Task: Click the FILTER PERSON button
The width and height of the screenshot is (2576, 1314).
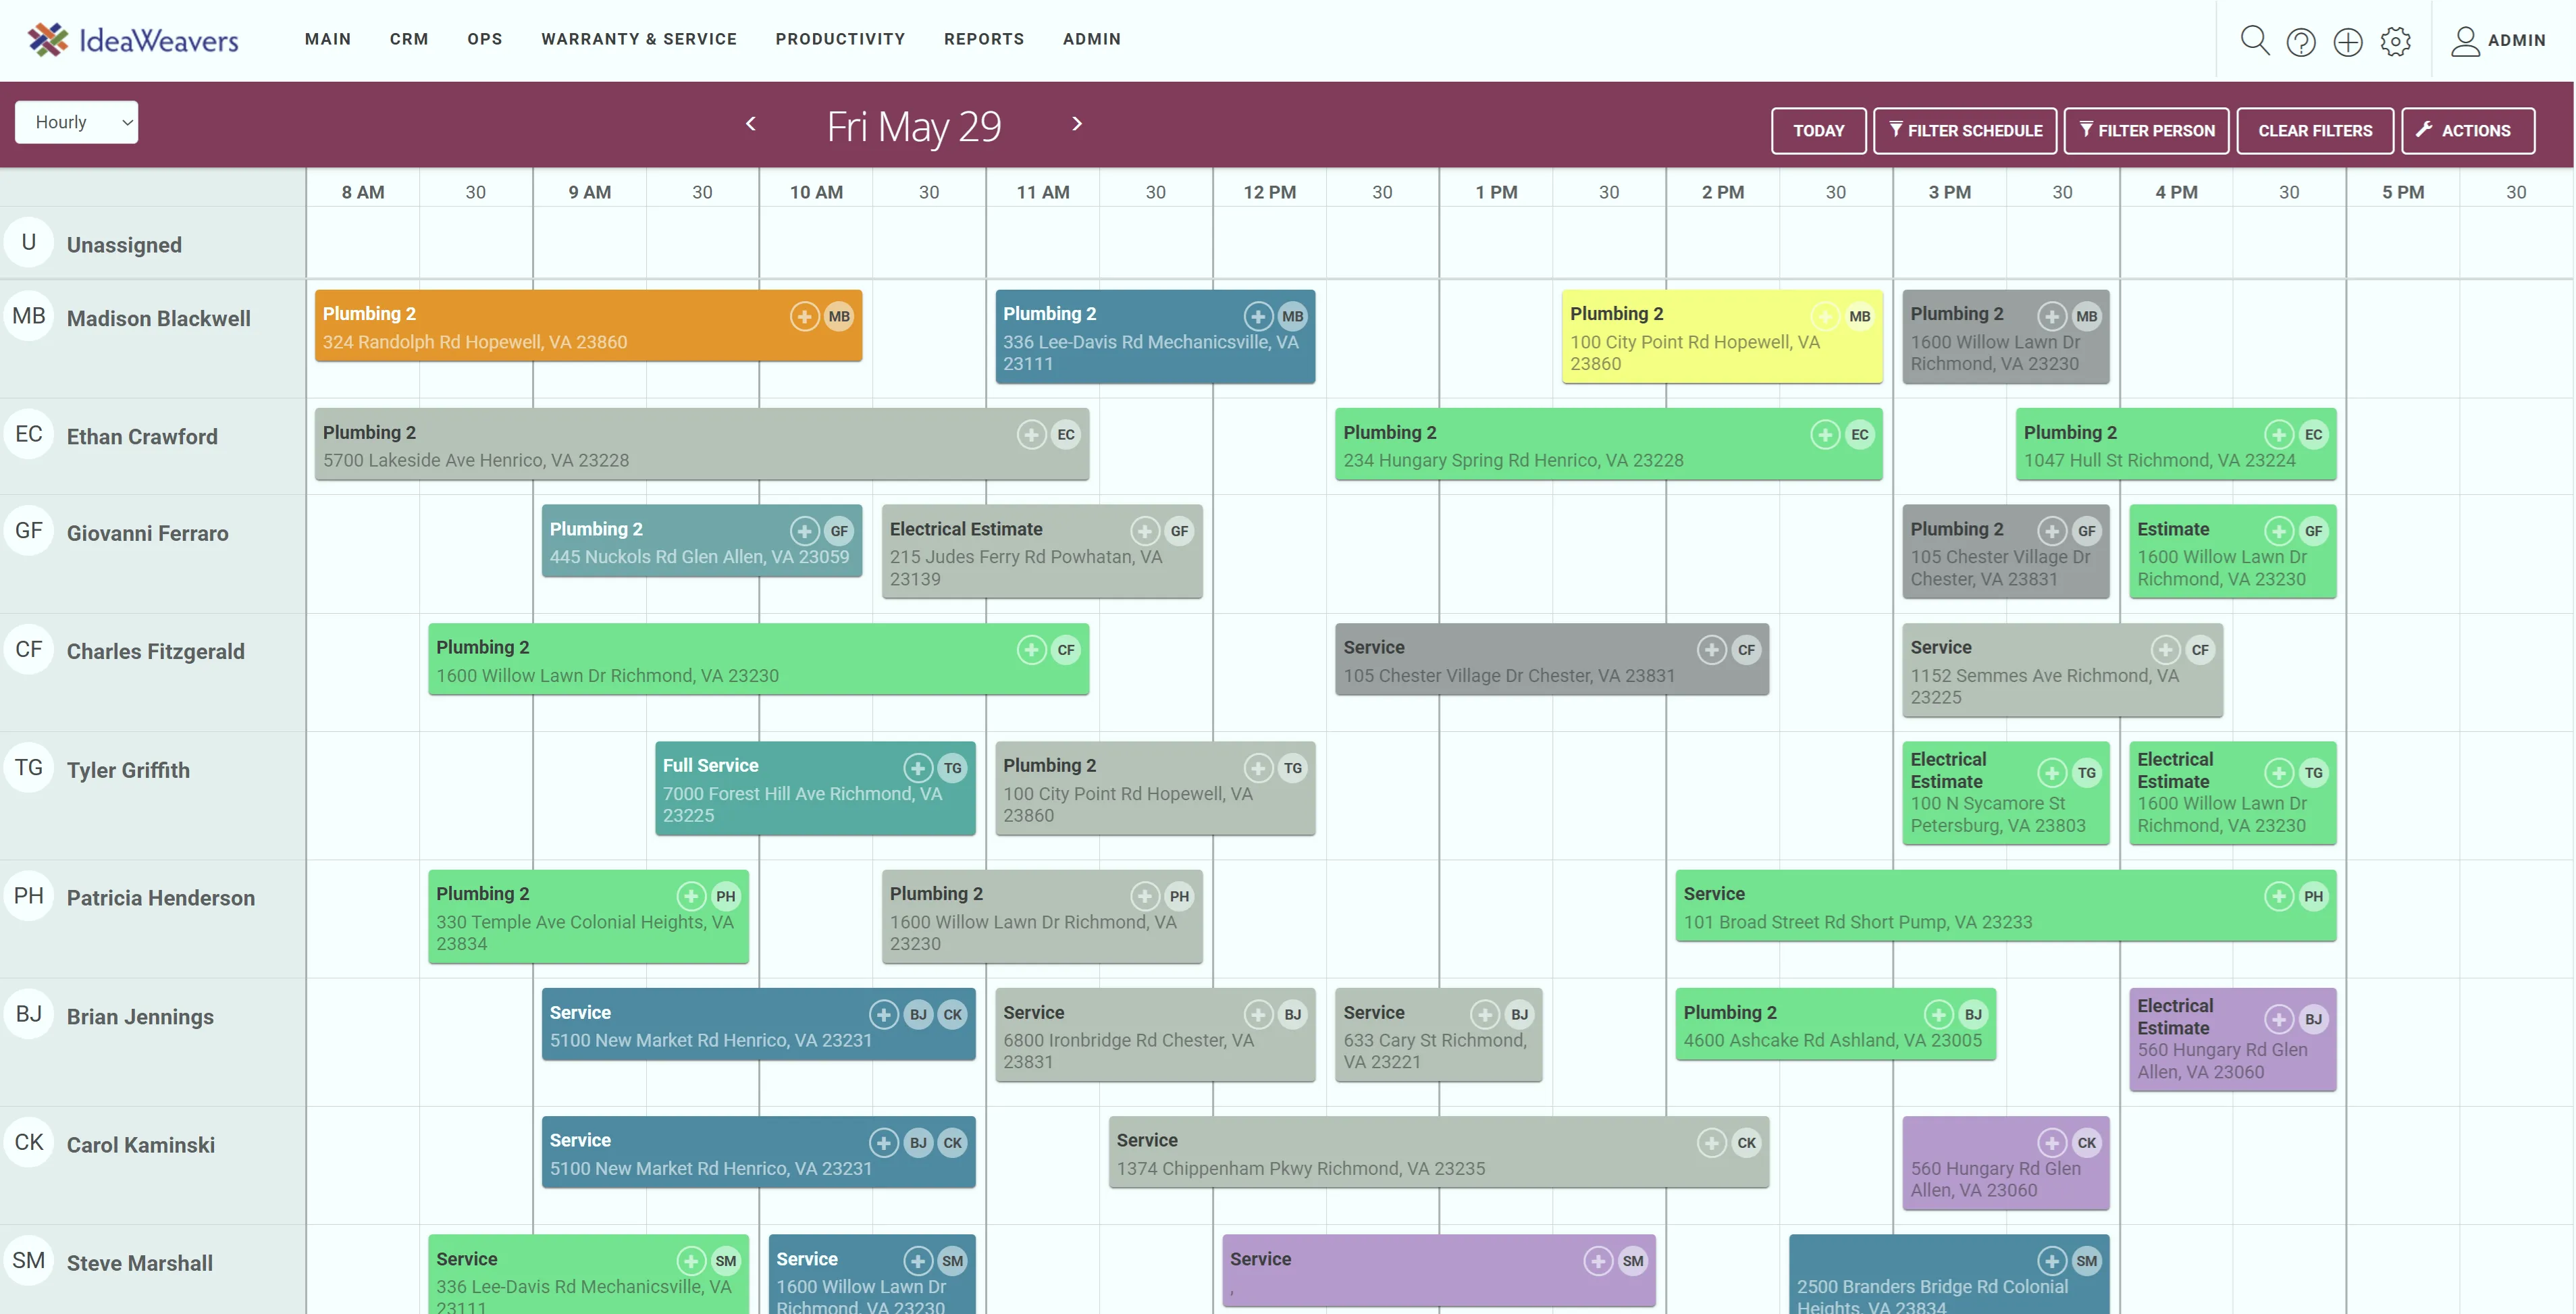Action: (x=2146, y=131)
